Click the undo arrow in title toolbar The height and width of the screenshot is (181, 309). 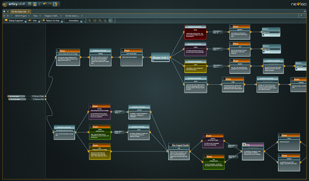click(x=45, y=4)
